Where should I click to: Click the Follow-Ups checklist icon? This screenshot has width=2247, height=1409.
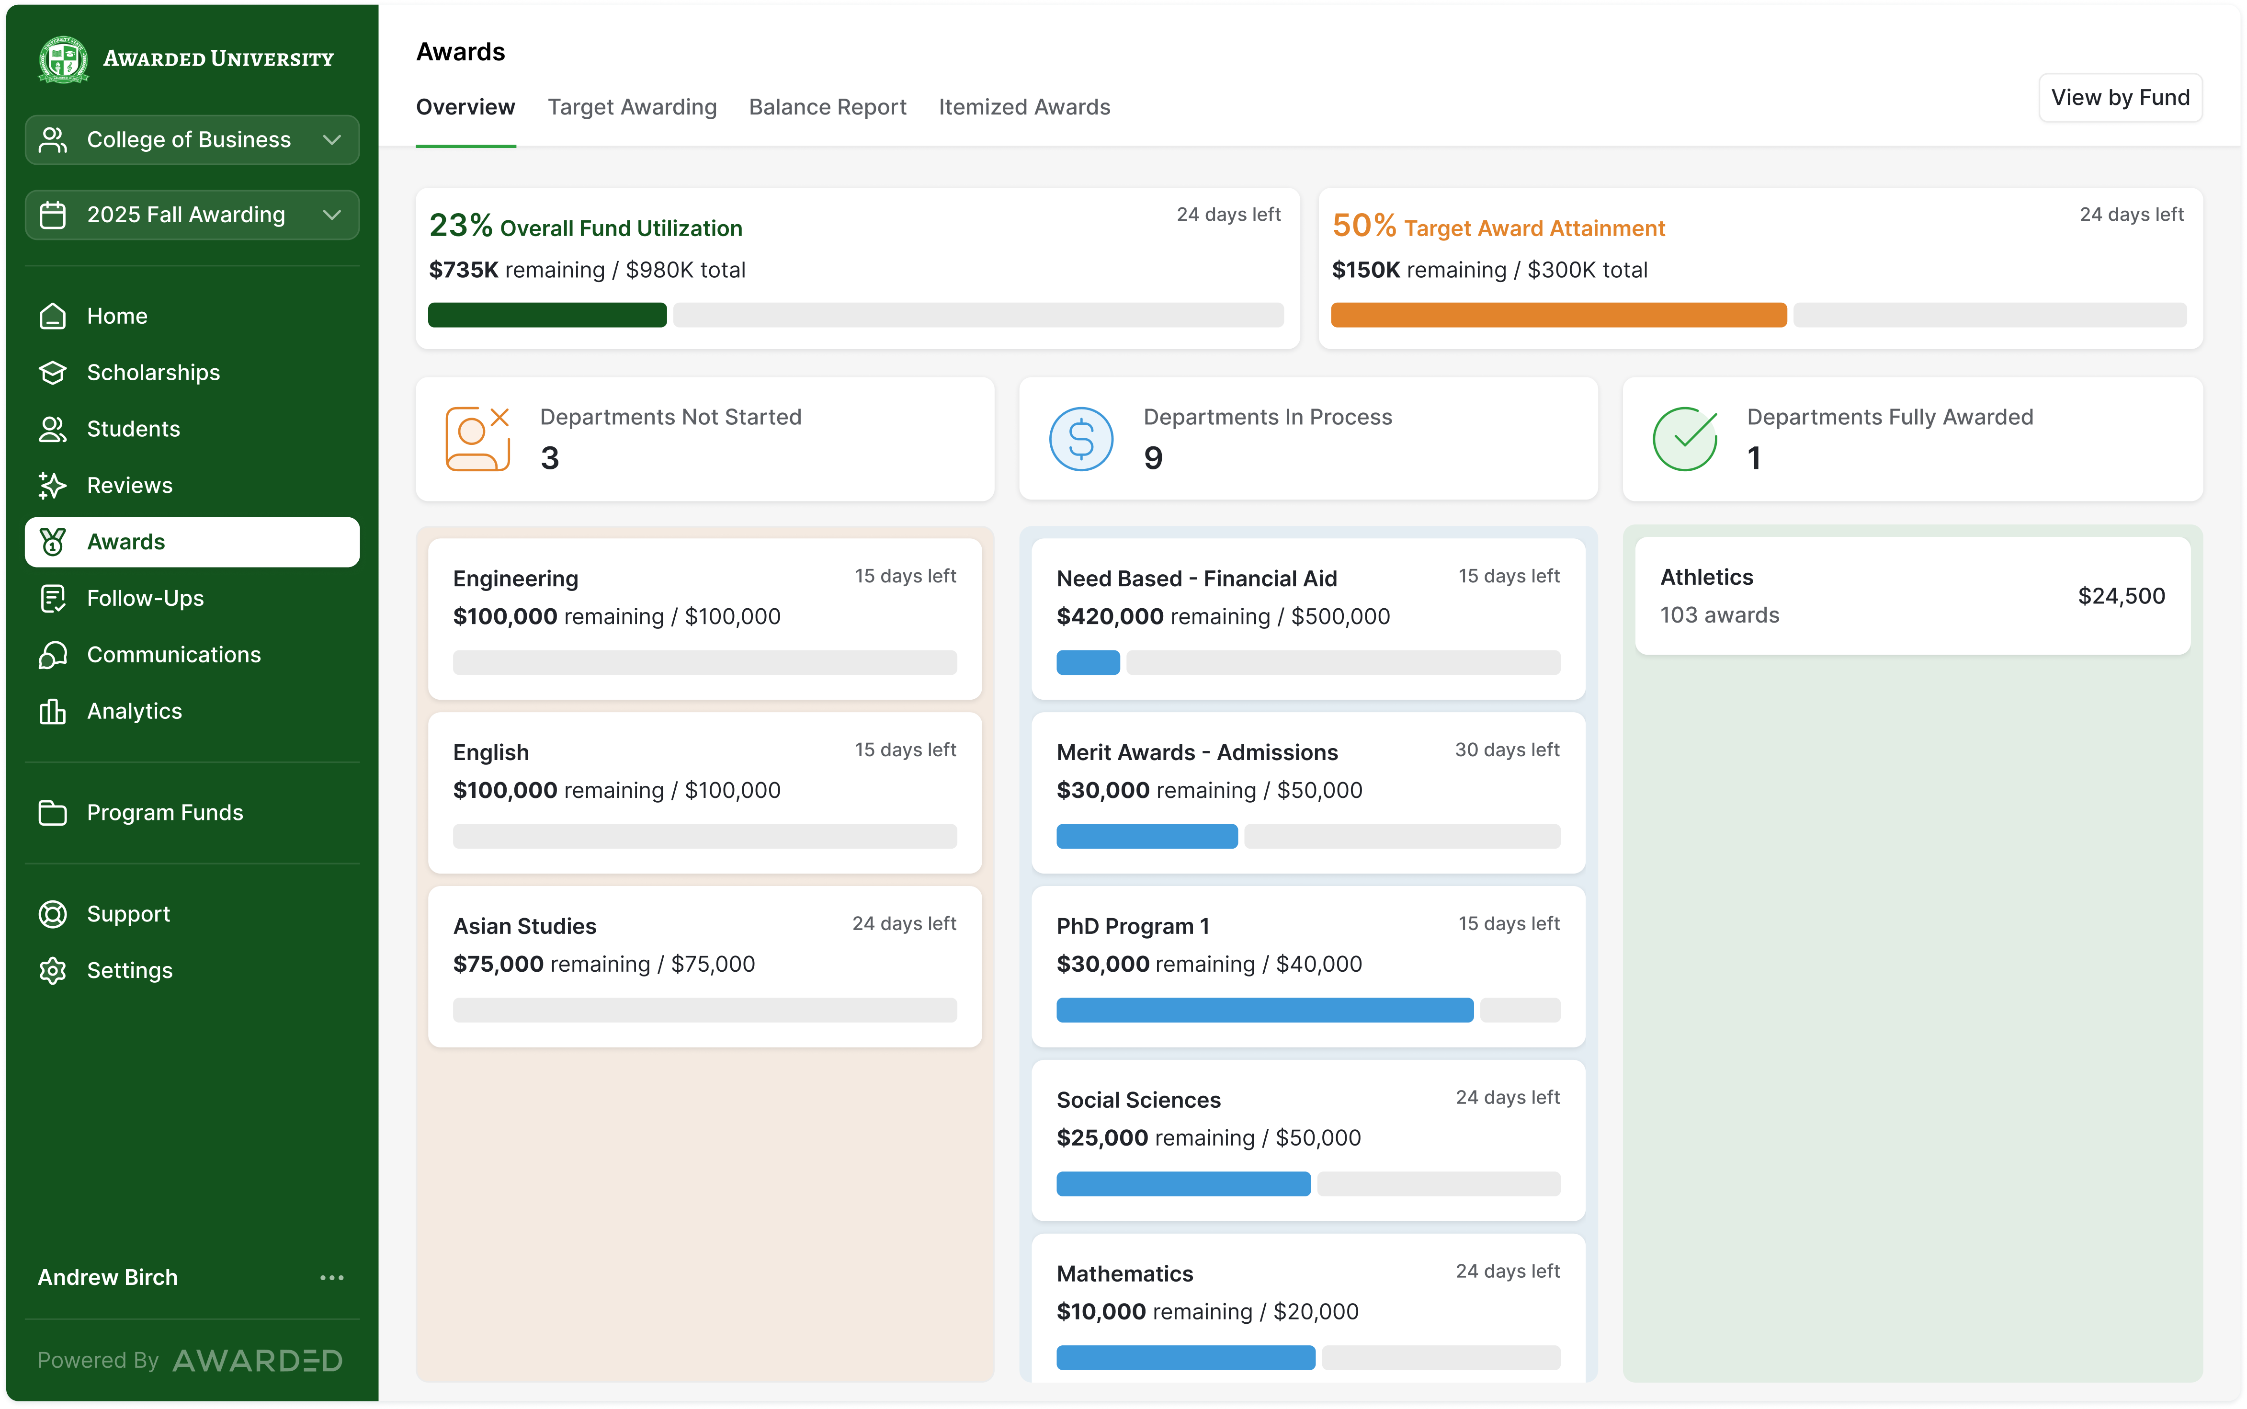(x=53, y=598)
